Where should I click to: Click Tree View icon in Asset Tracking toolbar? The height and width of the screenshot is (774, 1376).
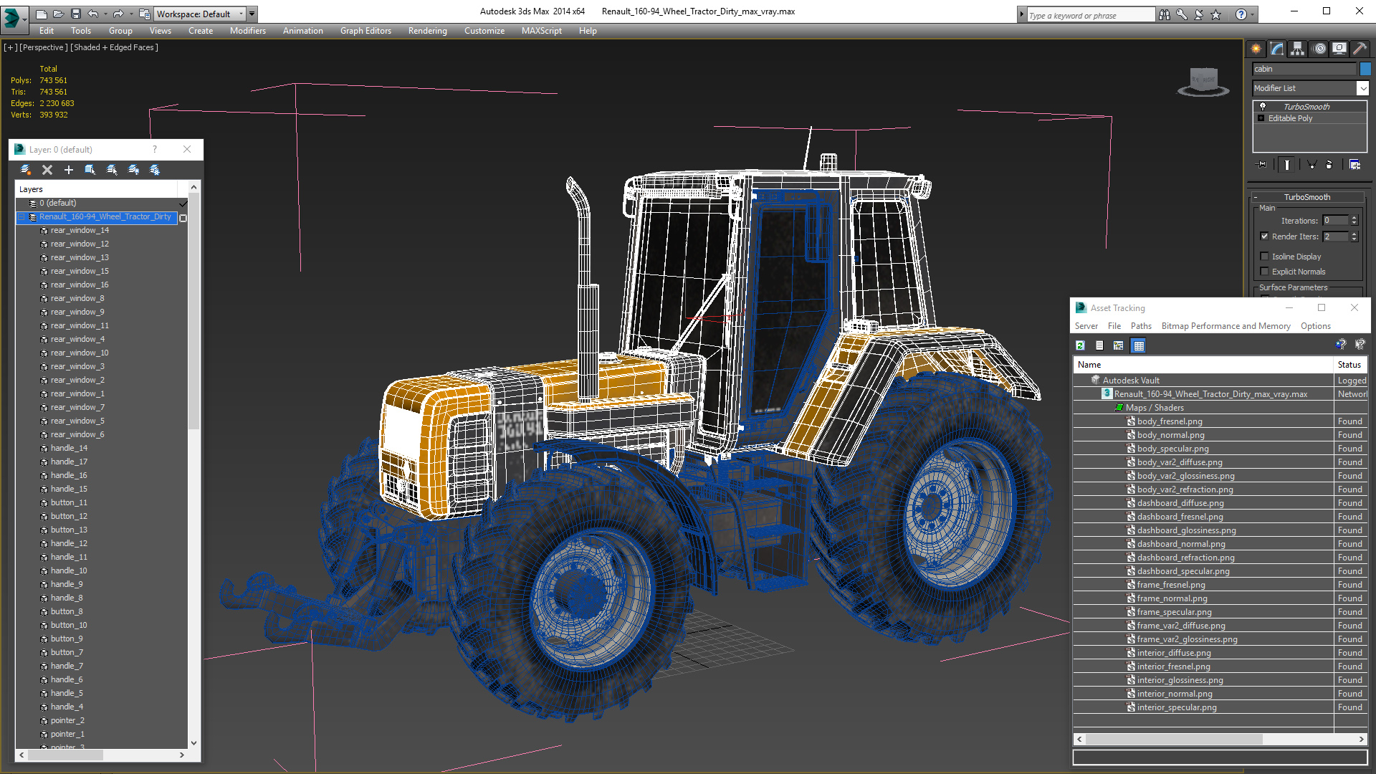coord(1118,345)
